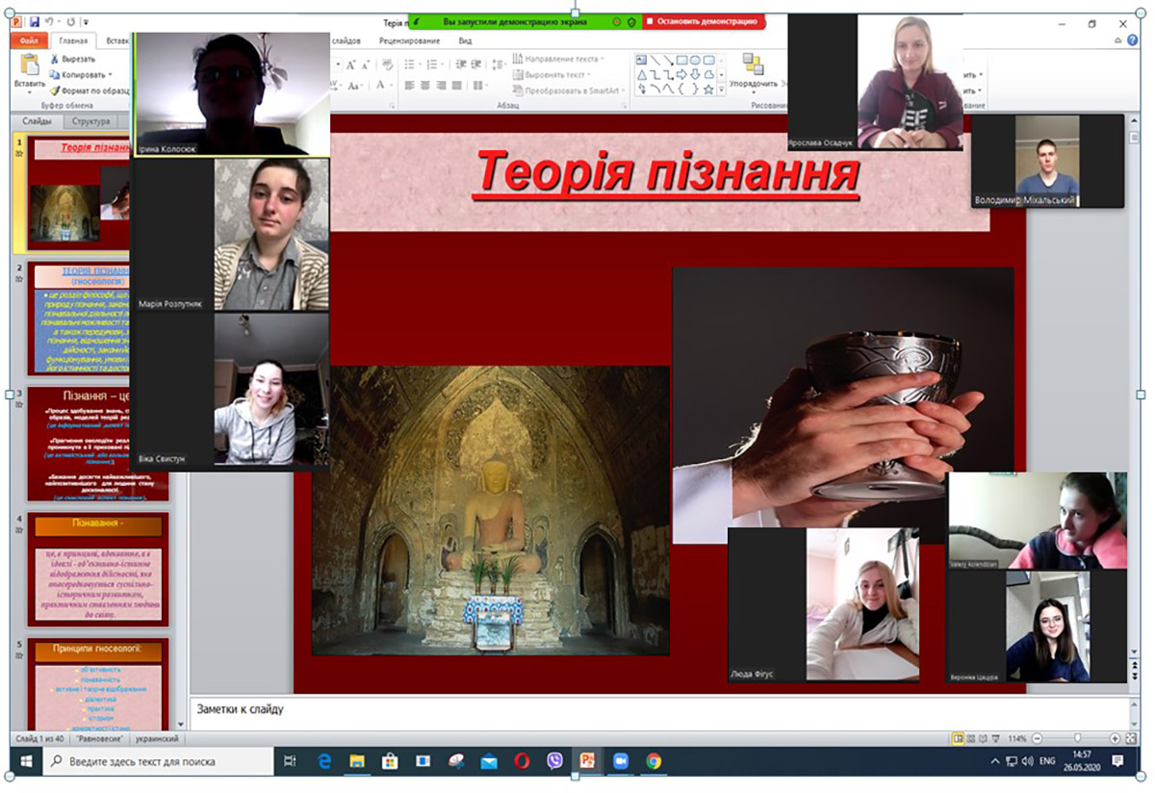
Task: Click the Save icon in quick access toolbar
Action: pyautogui.click(x=35, y=21)
